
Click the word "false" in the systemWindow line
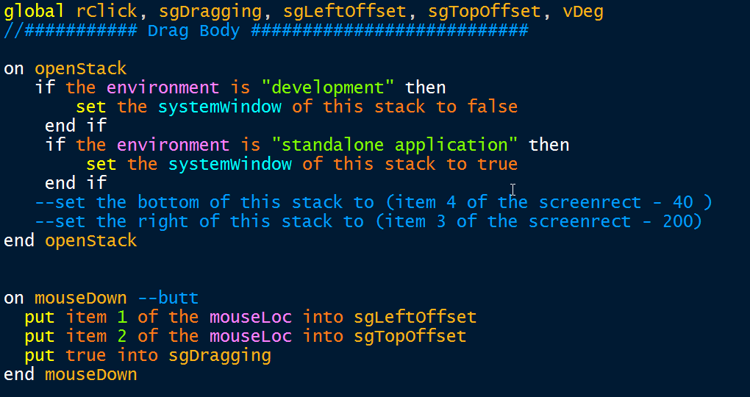click(492, 107)
